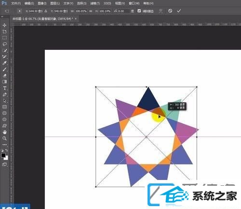Select the Move tool

point(4,25)
